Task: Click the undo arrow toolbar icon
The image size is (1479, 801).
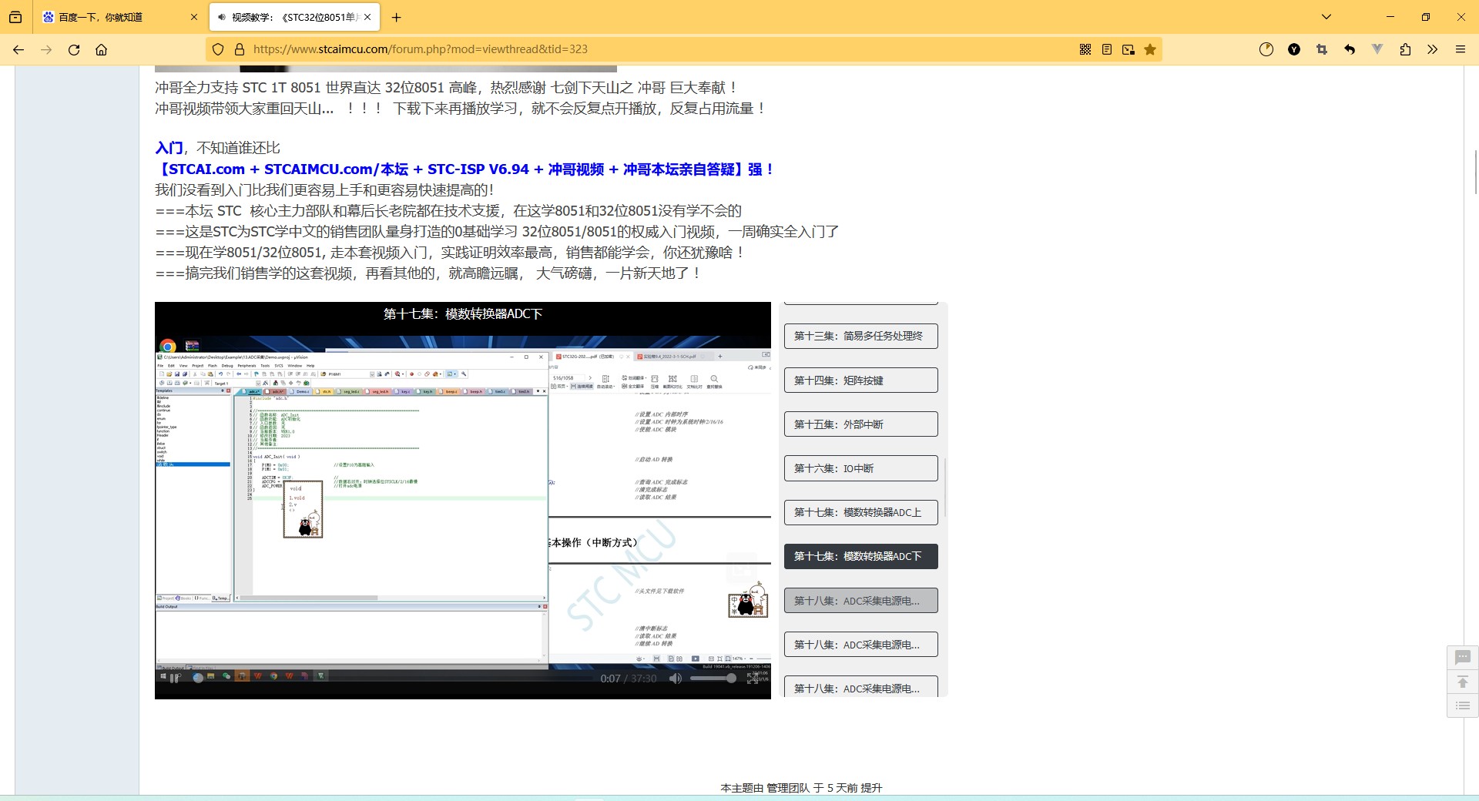Action: tap(1350, 49)
